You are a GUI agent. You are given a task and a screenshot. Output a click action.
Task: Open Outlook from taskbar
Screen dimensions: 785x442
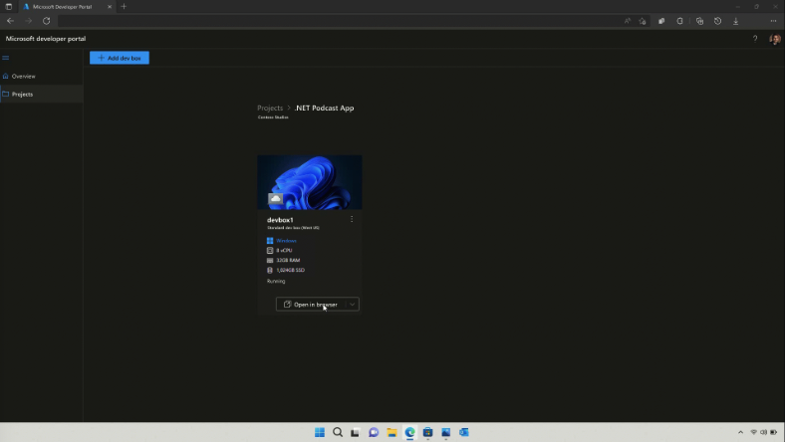463,432
